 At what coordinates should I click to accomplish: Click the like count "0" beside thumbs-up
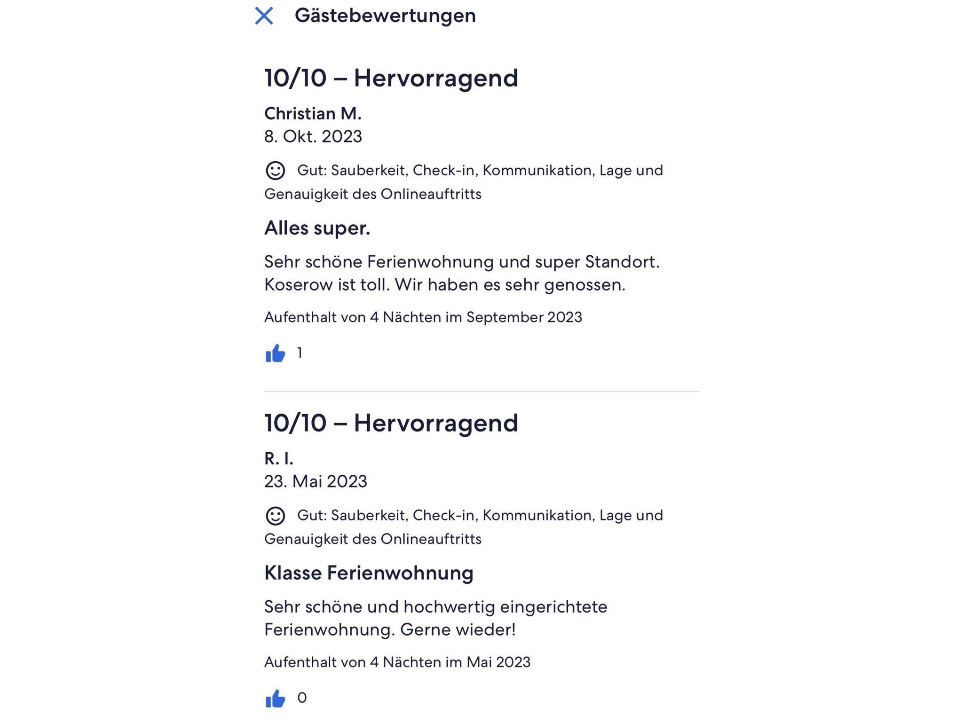(302, 698)
